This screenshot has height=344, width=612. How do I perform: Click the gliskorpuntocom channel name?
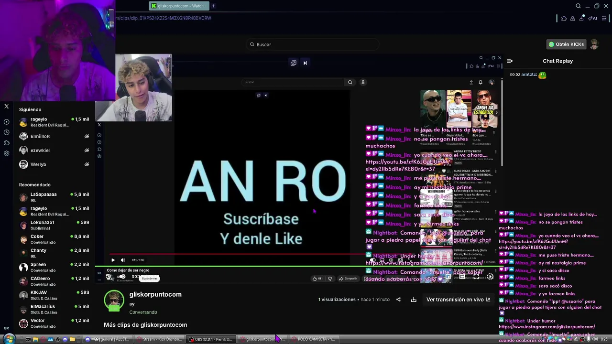155,294
